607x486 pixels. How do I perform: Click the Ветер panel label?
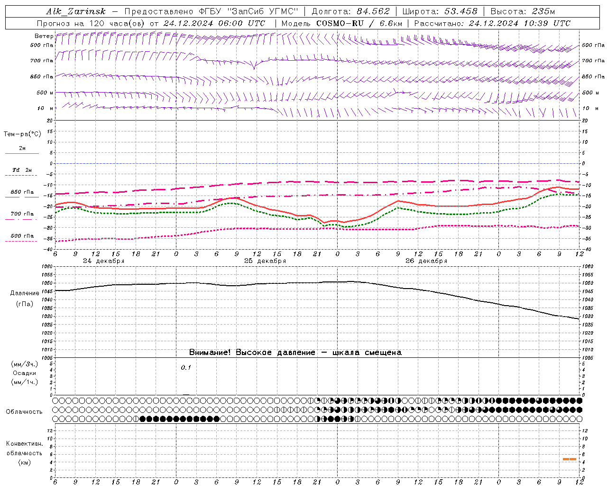[44, 36]
